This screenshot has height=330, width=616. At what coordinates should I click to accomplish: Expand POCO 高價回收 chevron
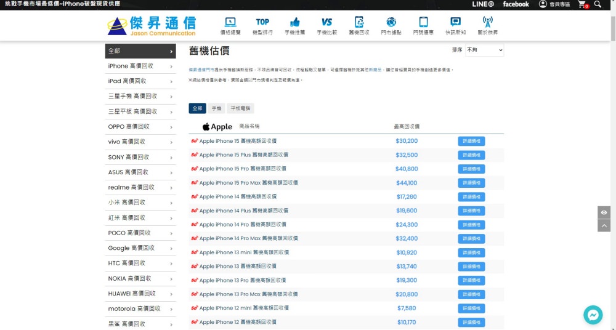tap(171, 233)
